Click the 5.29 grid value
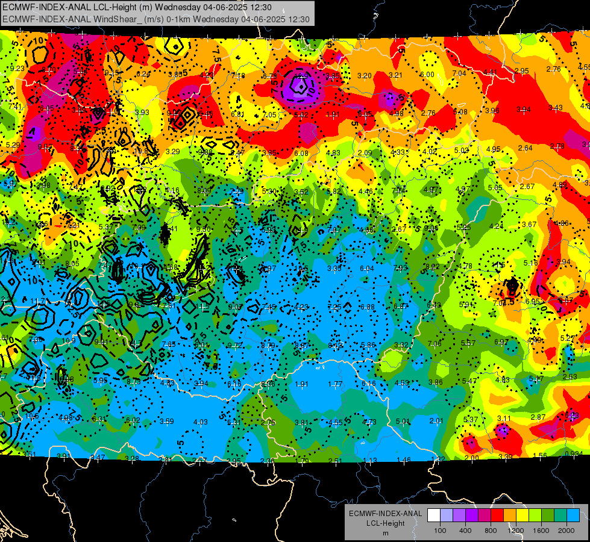The width and height of the screenshot is (590, 542). (13, 145)
